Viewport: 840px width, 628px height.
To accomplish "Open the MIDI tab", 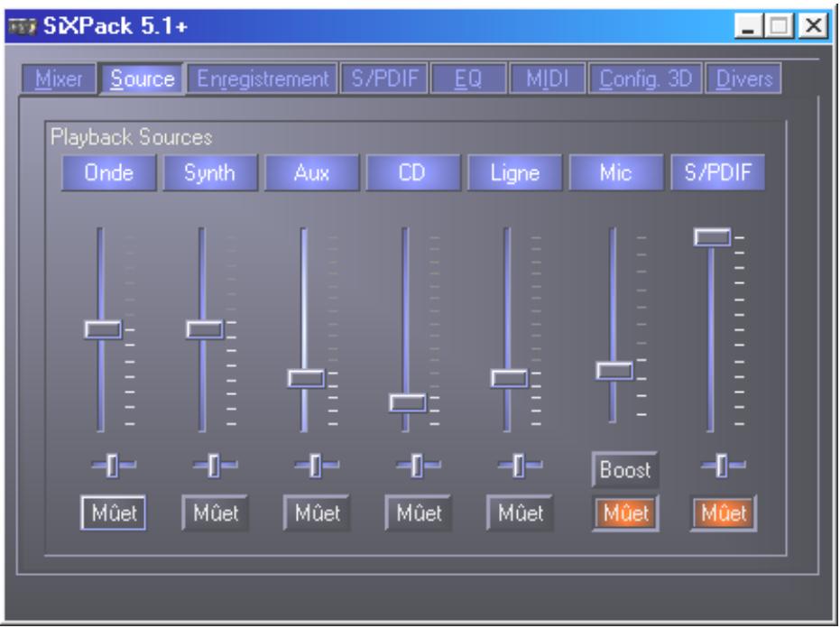I will click(547, 78).
